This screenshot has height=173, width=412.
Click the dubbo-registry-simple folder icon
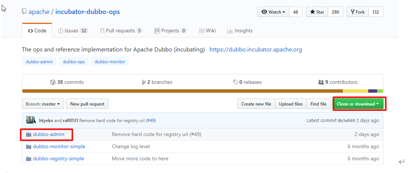point(29,159)
